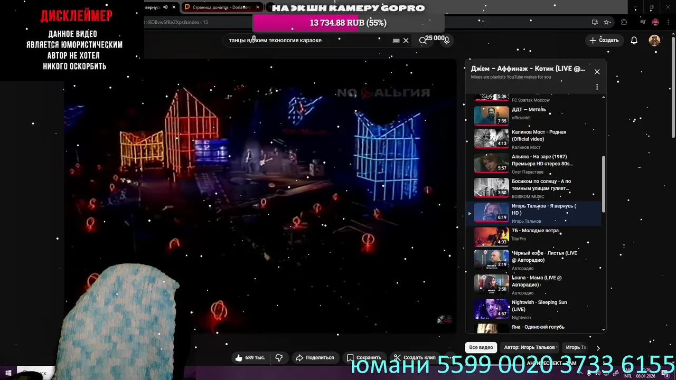Open media control icon in browser toolbar

[643, 22]
